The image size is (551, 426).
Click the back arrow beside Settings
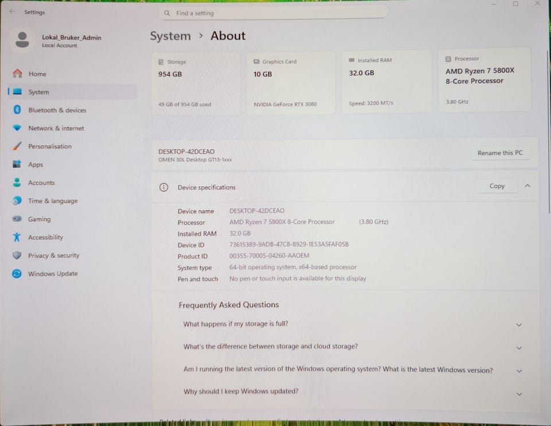[x=12, y=11]
